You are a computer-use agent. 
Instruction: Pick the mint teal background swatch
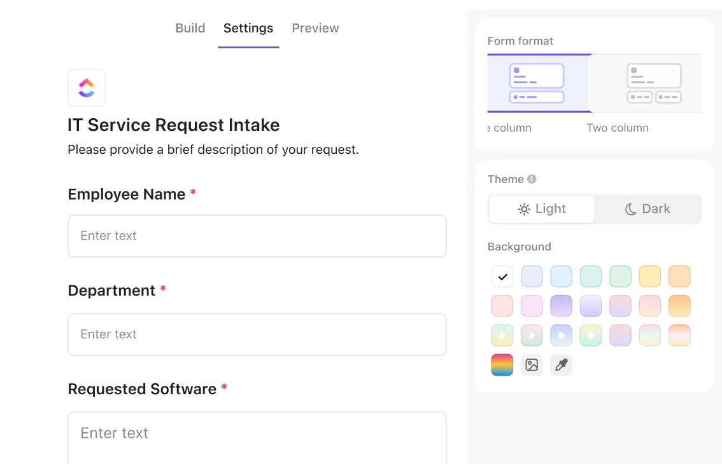pyautogui.click(x=591, y=277)
